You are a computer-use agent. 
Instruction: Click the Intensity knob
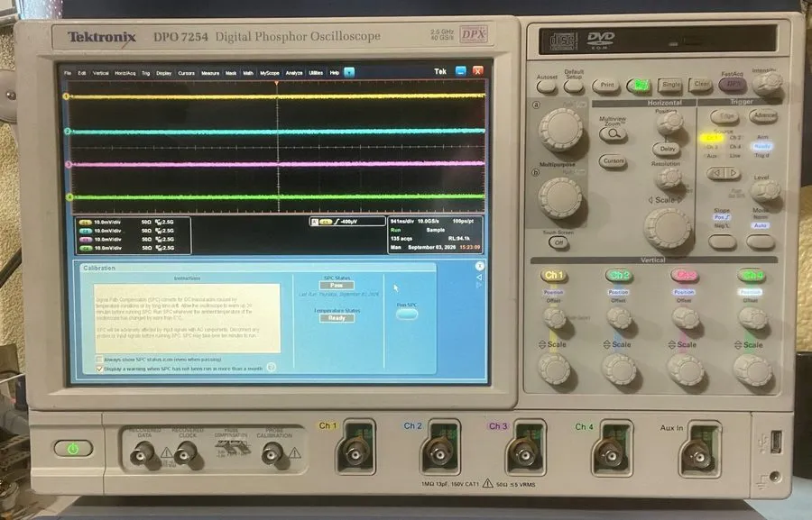click(768, 84)
